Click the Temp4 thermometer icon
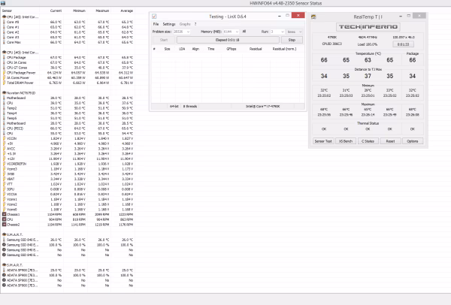The image size is (451, 305). click(4, 113)
